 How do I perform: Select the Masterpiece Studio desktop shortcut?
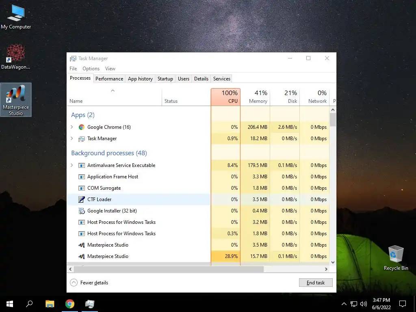16,100
